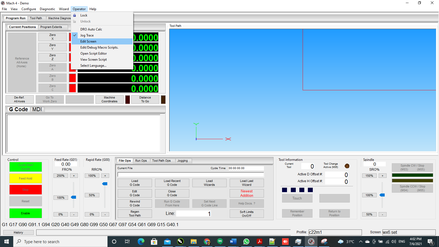This screenshot has width=439, height=247.
Task: Toggle Machine Coordinates display
Action: tap(109, 99)
